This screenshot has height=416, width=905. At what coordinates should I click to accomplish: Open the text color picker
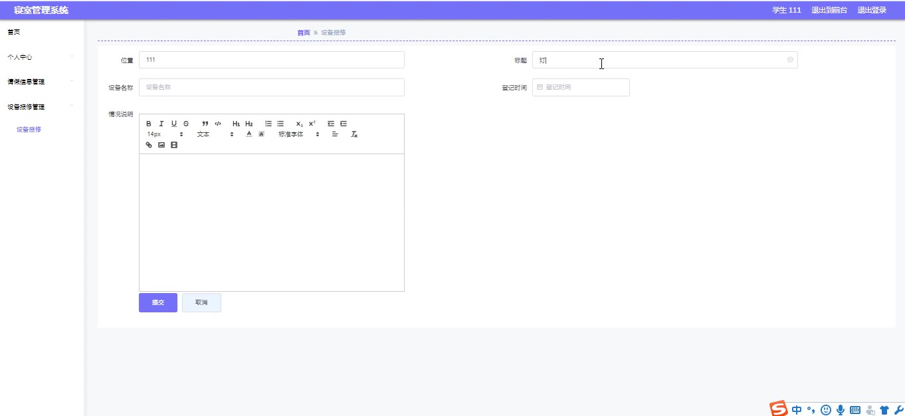click(x=249, y=134)
